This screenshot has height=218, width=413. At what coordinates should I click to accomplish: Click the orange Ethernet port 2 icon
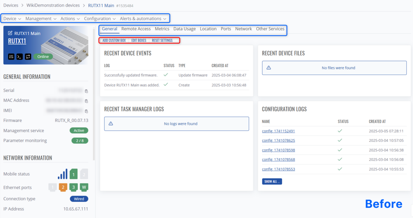tap(63, 188)
